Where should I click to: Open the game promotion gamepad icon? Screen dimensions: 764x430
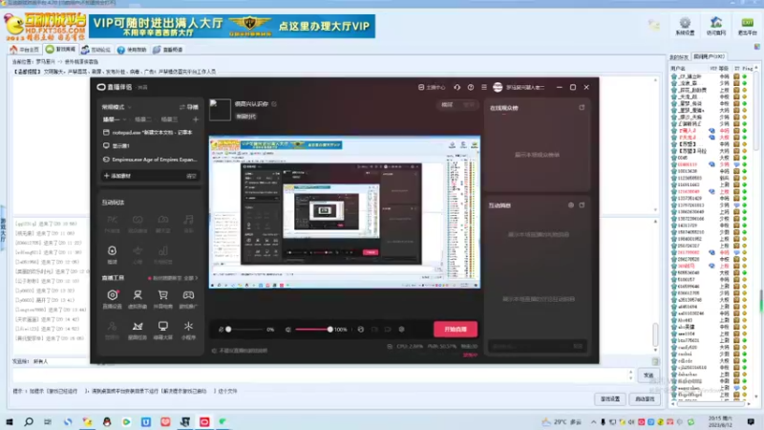coord(188,298)
